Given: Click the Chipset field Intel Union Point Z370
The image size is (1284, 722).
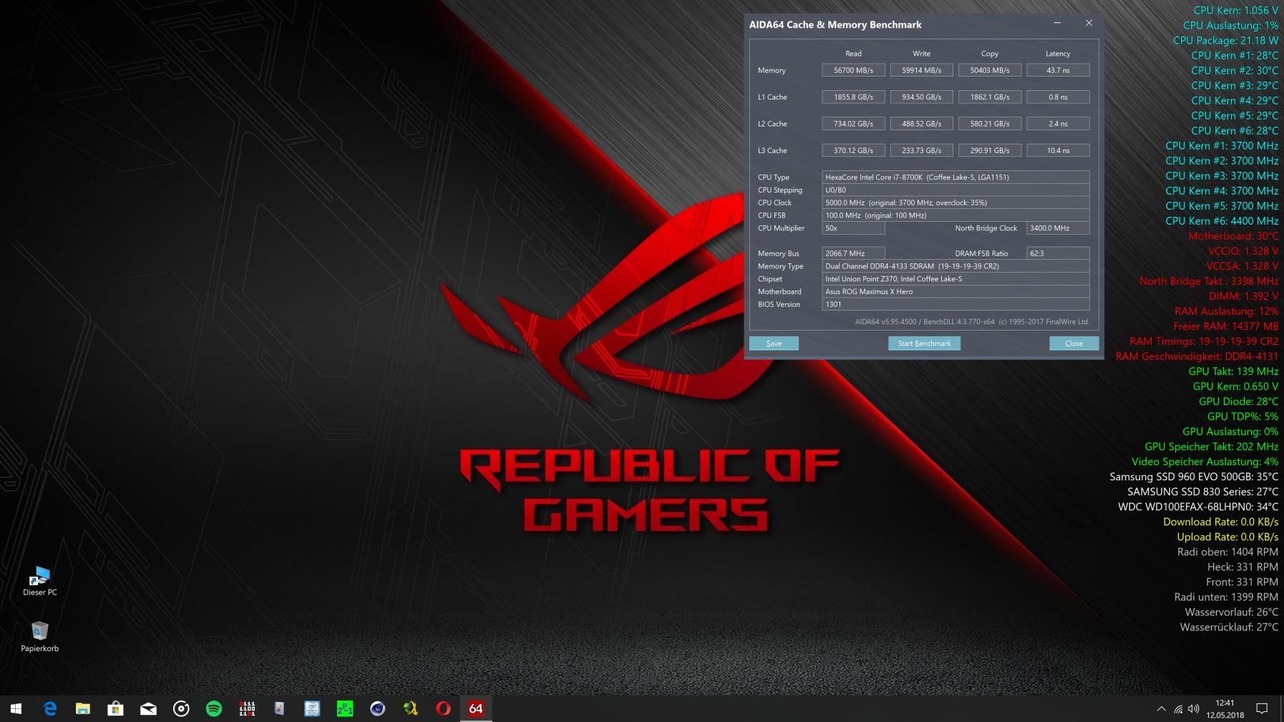Looking at the screenshot, I should tap(955, 279).
